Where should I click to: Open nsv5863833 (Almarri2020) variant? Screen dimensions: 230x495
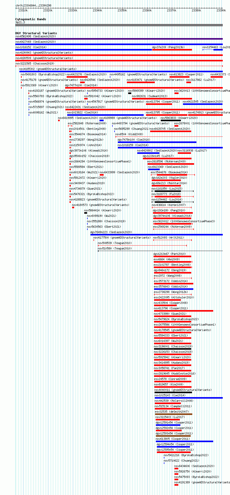[x=179, y=118]
